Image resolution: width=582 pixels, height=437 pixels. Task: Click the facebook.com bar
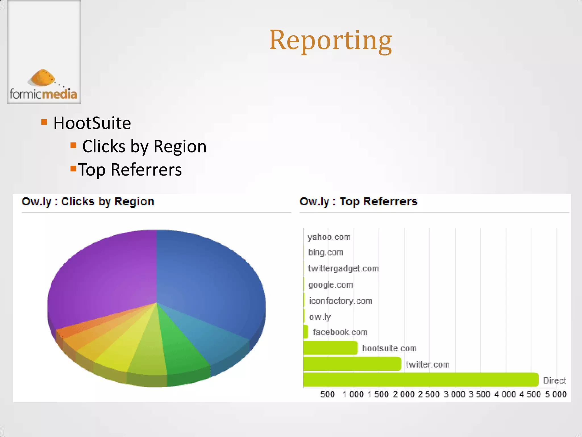tap(306, 332)
